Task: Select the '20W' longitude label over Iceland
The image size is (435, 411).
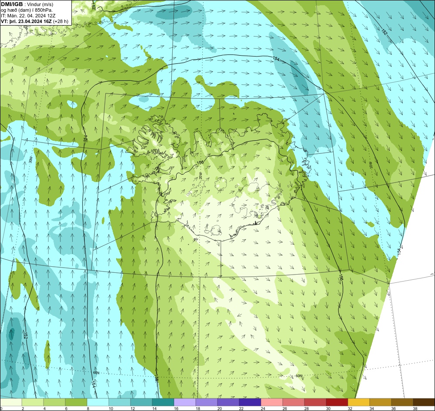Action: coord(200,176)
